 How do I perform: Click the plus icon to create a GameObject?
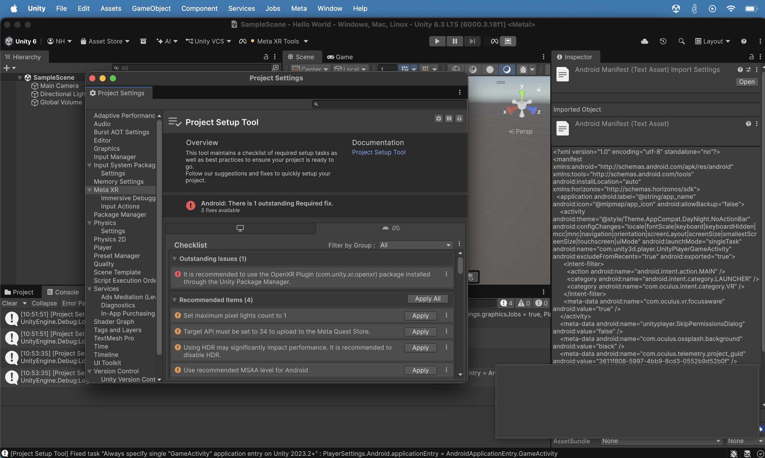[6, 68]
